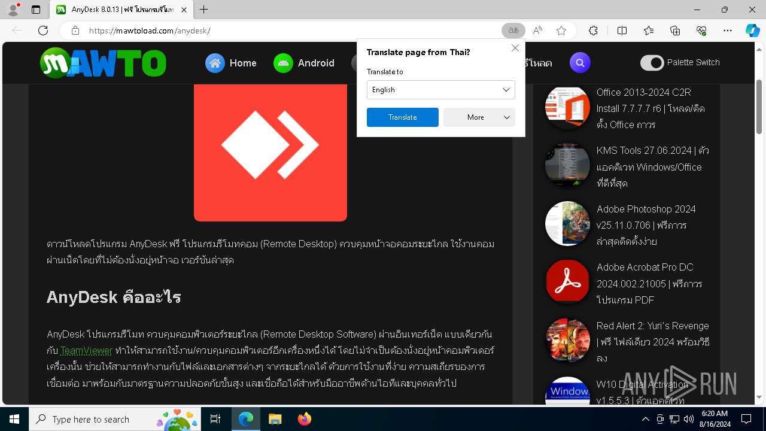Click the translate icon in address bar
The width and height of the screenshot is (766, 431).
coord(513,31)
